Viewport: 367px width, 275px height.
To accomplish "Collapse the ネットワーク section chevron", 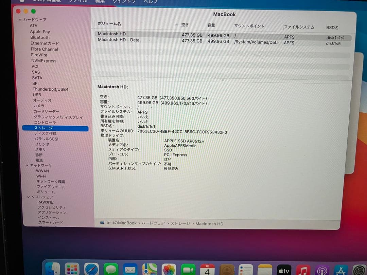I will point(27,165).
